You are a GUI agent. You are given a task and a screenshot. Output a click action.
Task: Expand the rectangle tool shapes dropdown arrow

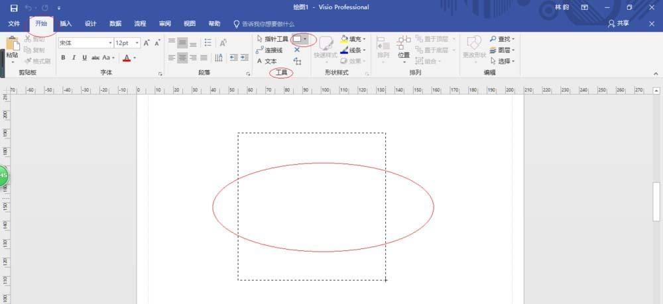coord(305,39)
